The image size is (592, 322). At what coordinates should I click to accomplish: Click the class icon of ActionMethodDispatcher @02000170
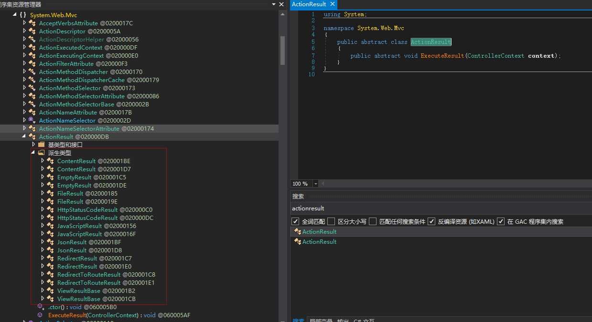coord(32,72)
